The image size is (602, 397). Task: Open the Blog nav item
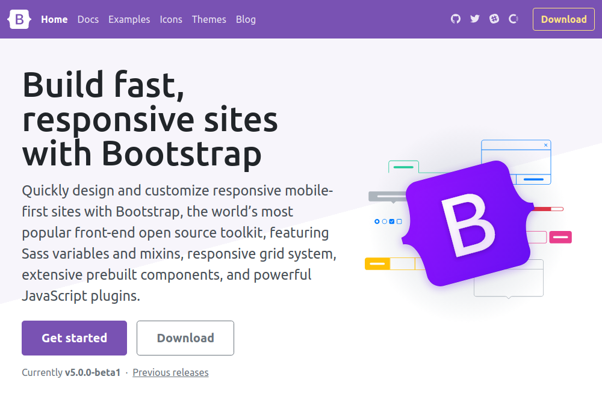(246, 19)
